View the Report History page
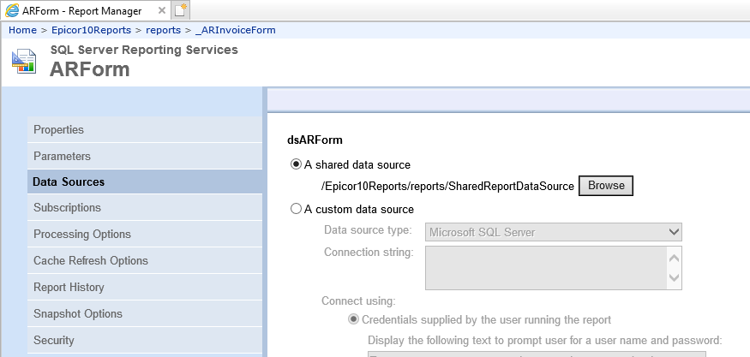The image size is (750, 357). 145,287
